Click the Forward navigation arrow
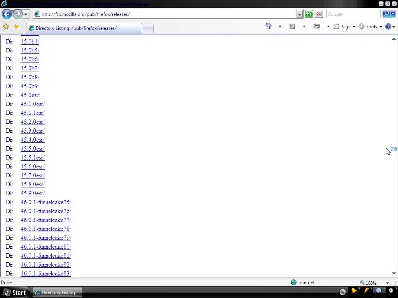The width and height of the screenshot is (398, 298). (17, 14)
